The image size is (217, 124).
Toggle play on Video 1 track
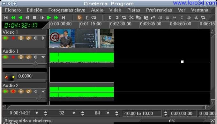[x=6, y=38]
